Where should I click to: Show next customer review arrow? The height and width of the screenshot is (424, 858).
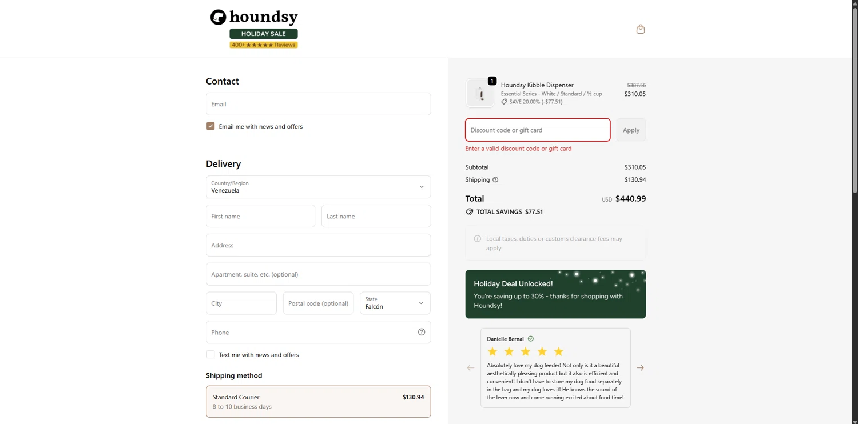640,367
